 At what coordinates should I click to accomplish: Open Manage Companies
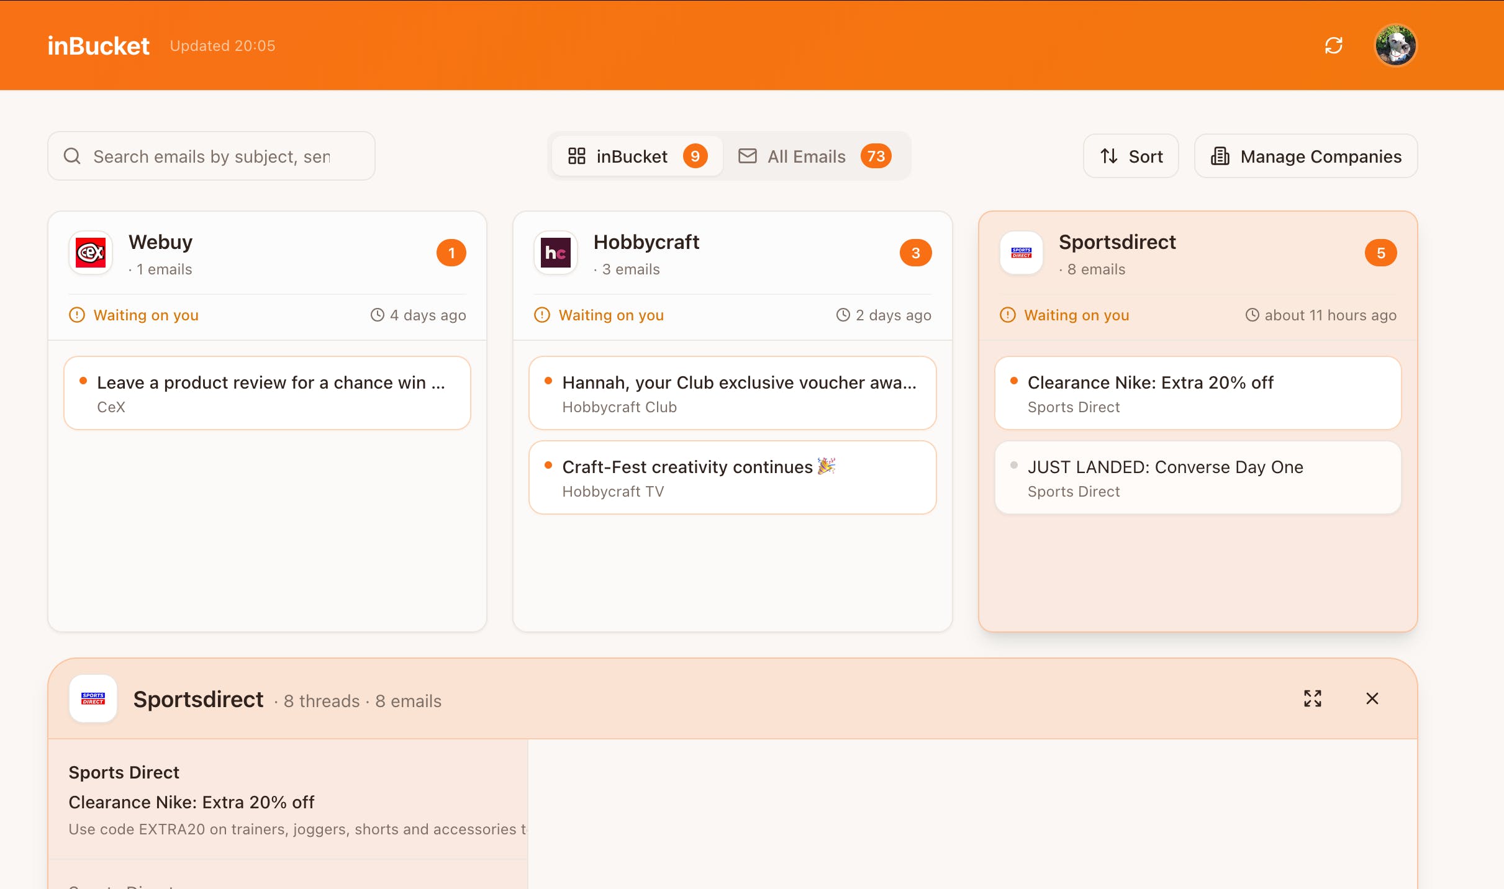coord(1305,156)
